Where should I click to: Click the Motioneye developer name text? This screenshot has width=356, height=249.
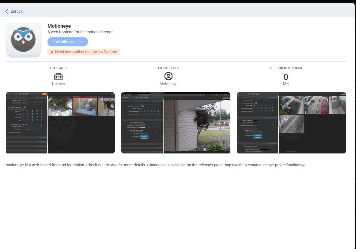168,84
